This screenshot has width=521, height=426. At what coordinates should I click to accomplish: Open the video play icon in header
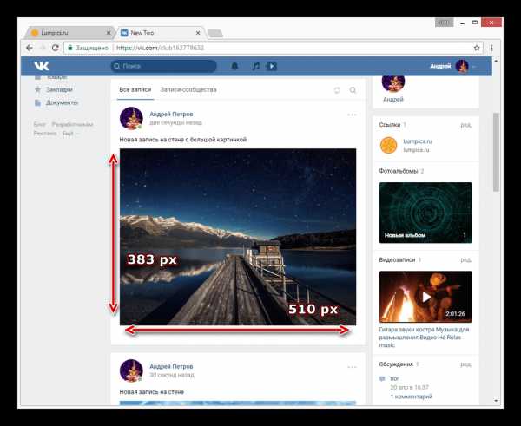pos(272,66)
